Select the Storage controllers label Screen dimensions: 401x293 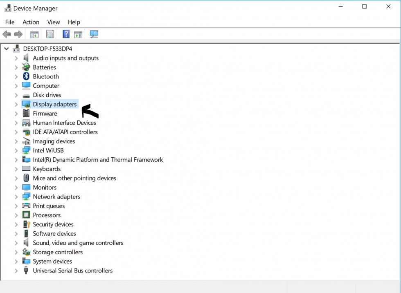58,252
